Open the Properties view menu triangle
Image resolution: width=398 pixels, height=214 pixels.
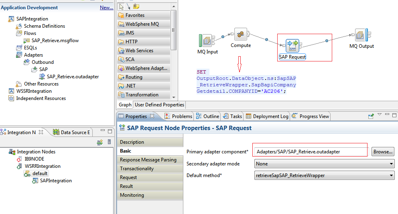380,114
